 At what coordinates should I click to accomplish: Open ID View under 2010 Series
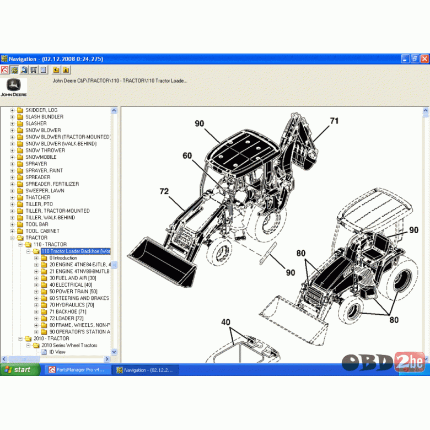click(57, 352)
